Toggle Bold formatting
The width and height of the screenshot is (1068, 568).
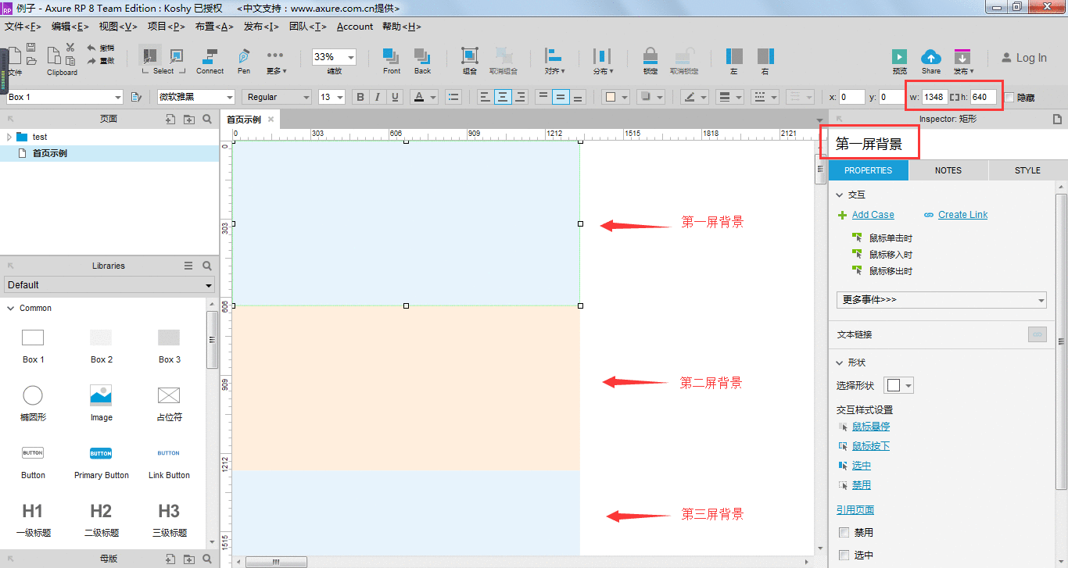360,97
